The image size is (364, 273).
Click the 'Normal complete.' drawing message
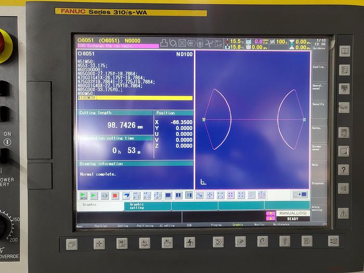(98, 174)
